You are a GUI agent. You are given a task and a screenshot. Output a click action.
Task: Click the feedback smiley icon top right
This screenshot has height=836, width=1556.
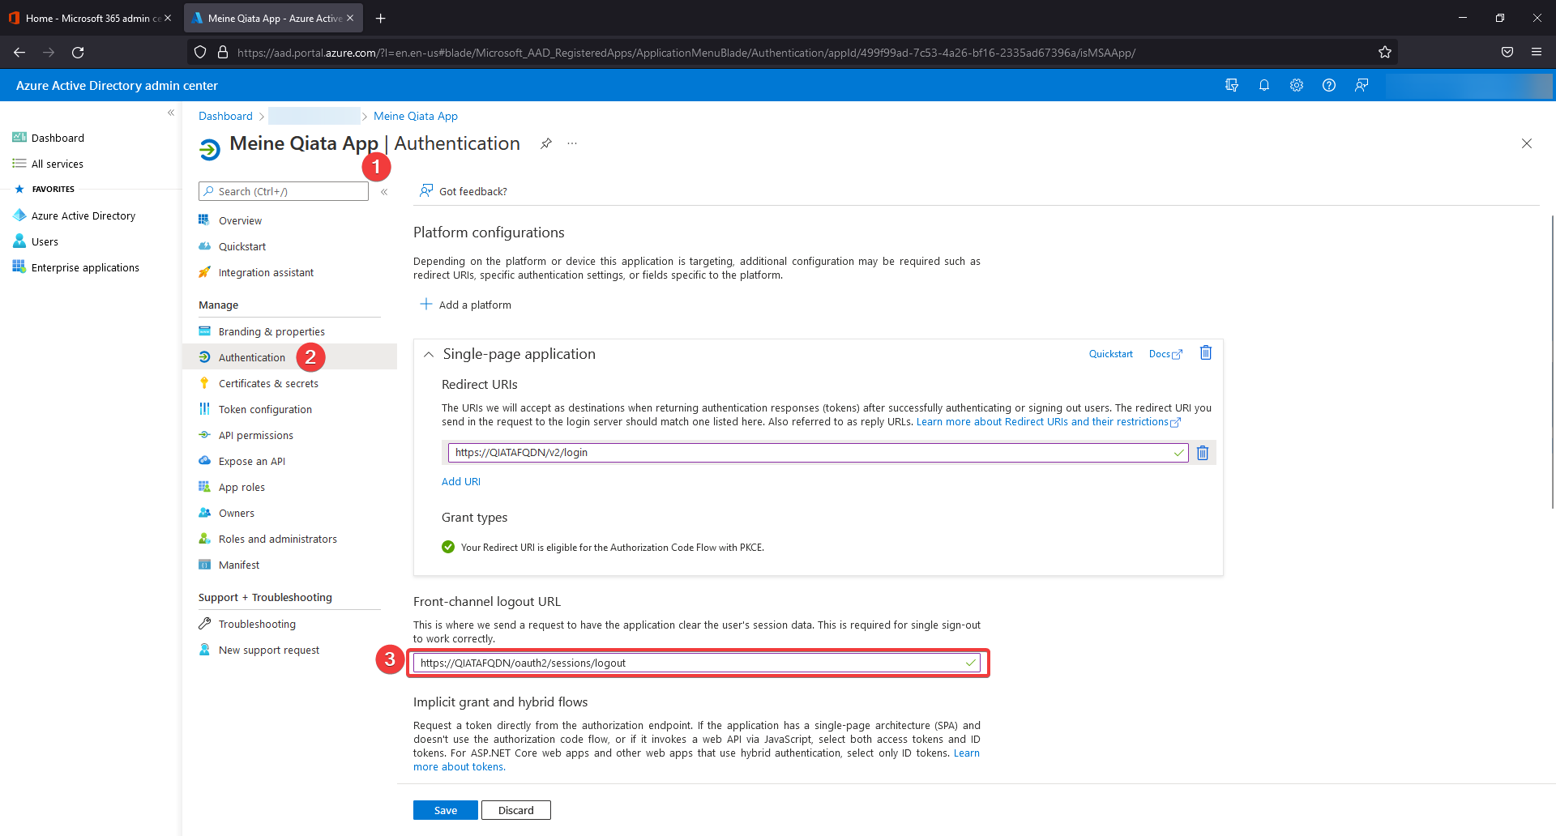coord(1361,85)
